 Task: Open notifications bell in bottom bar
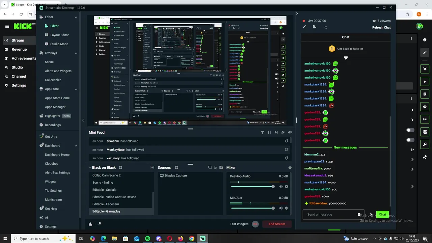(100, 224)
